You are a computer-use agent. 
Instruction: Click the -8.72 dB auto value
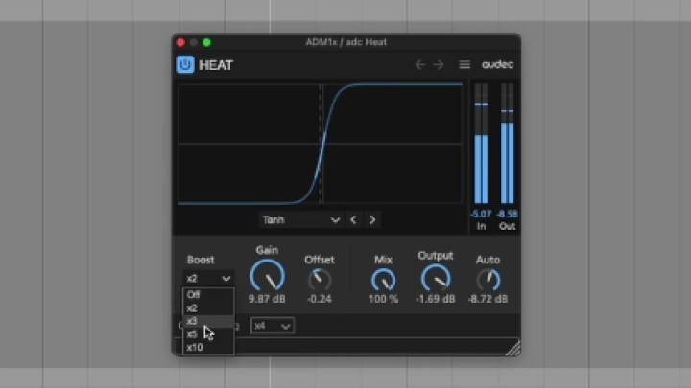pyautogui.click(x=488, y=299)
